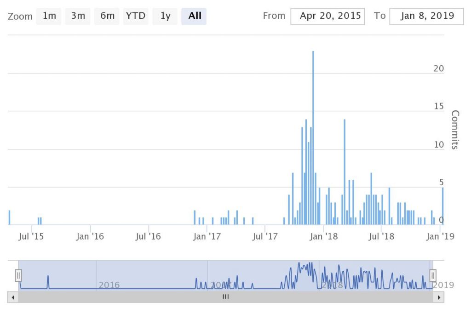471x314 pixels.
Task: Click the left navigator resize handle
Action: tap(18, 275)
